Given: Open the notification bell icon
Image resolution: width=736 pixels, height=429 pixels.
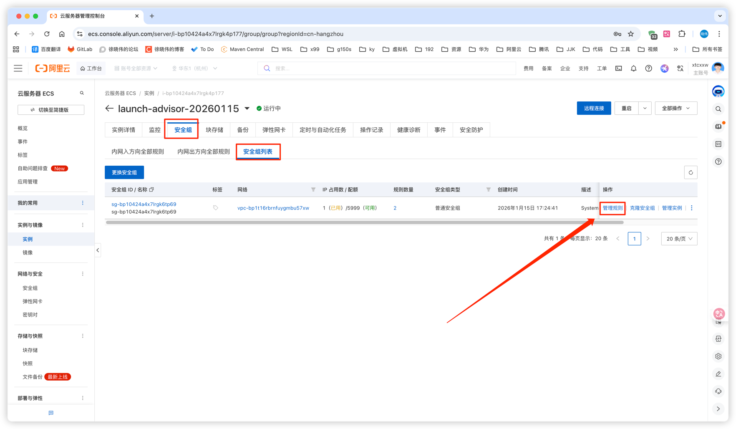Looking at the screenshot, I should coord(633,68).
